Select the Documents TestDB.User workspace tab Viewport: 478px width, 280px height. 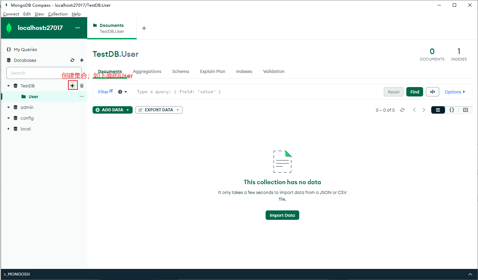point(112,28)
